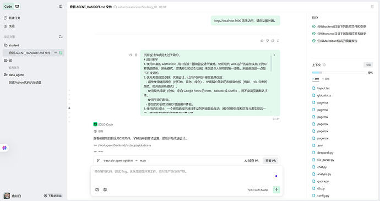Open the SOLO Auto Model selector
The image size is (380, 201).
click(258, 190)
